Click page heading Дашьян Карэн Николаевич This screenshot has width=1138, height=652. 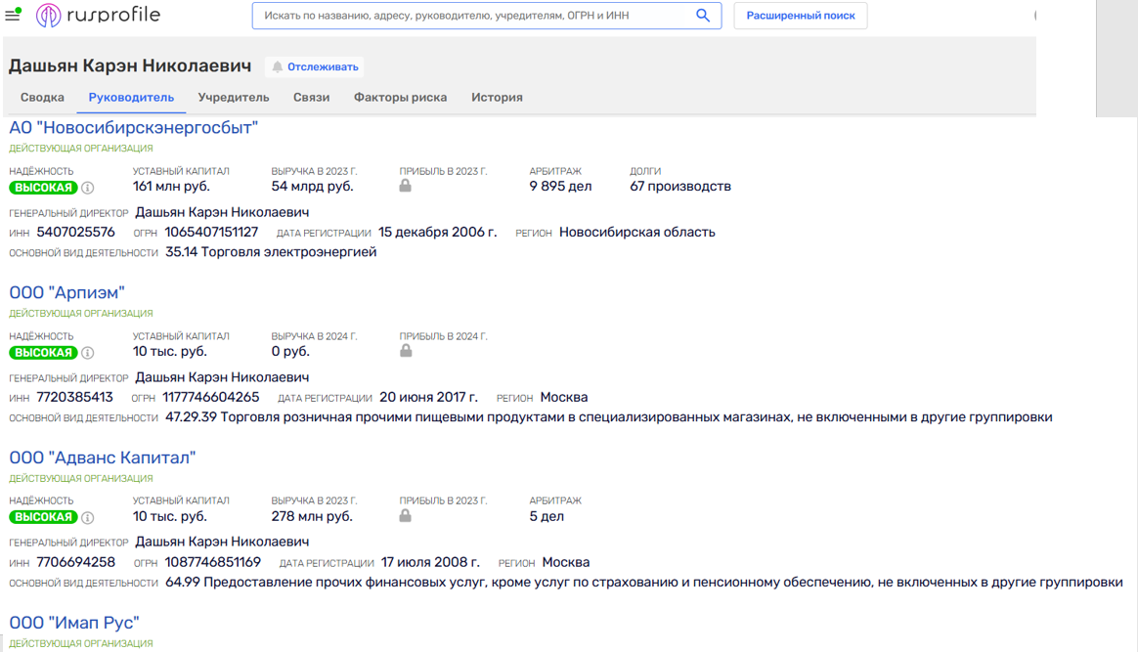pos(130,66)
